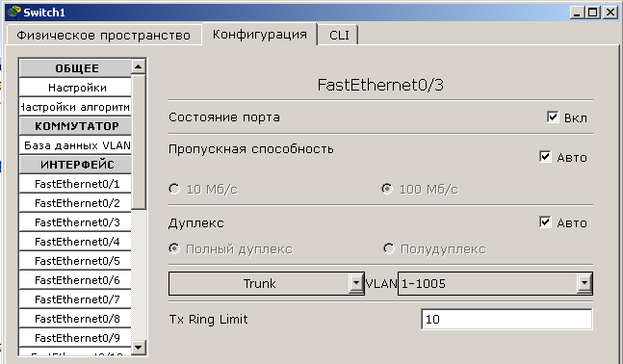
Task: Toggle the bandwidth Авто checkbox
Action: point(545,157)
